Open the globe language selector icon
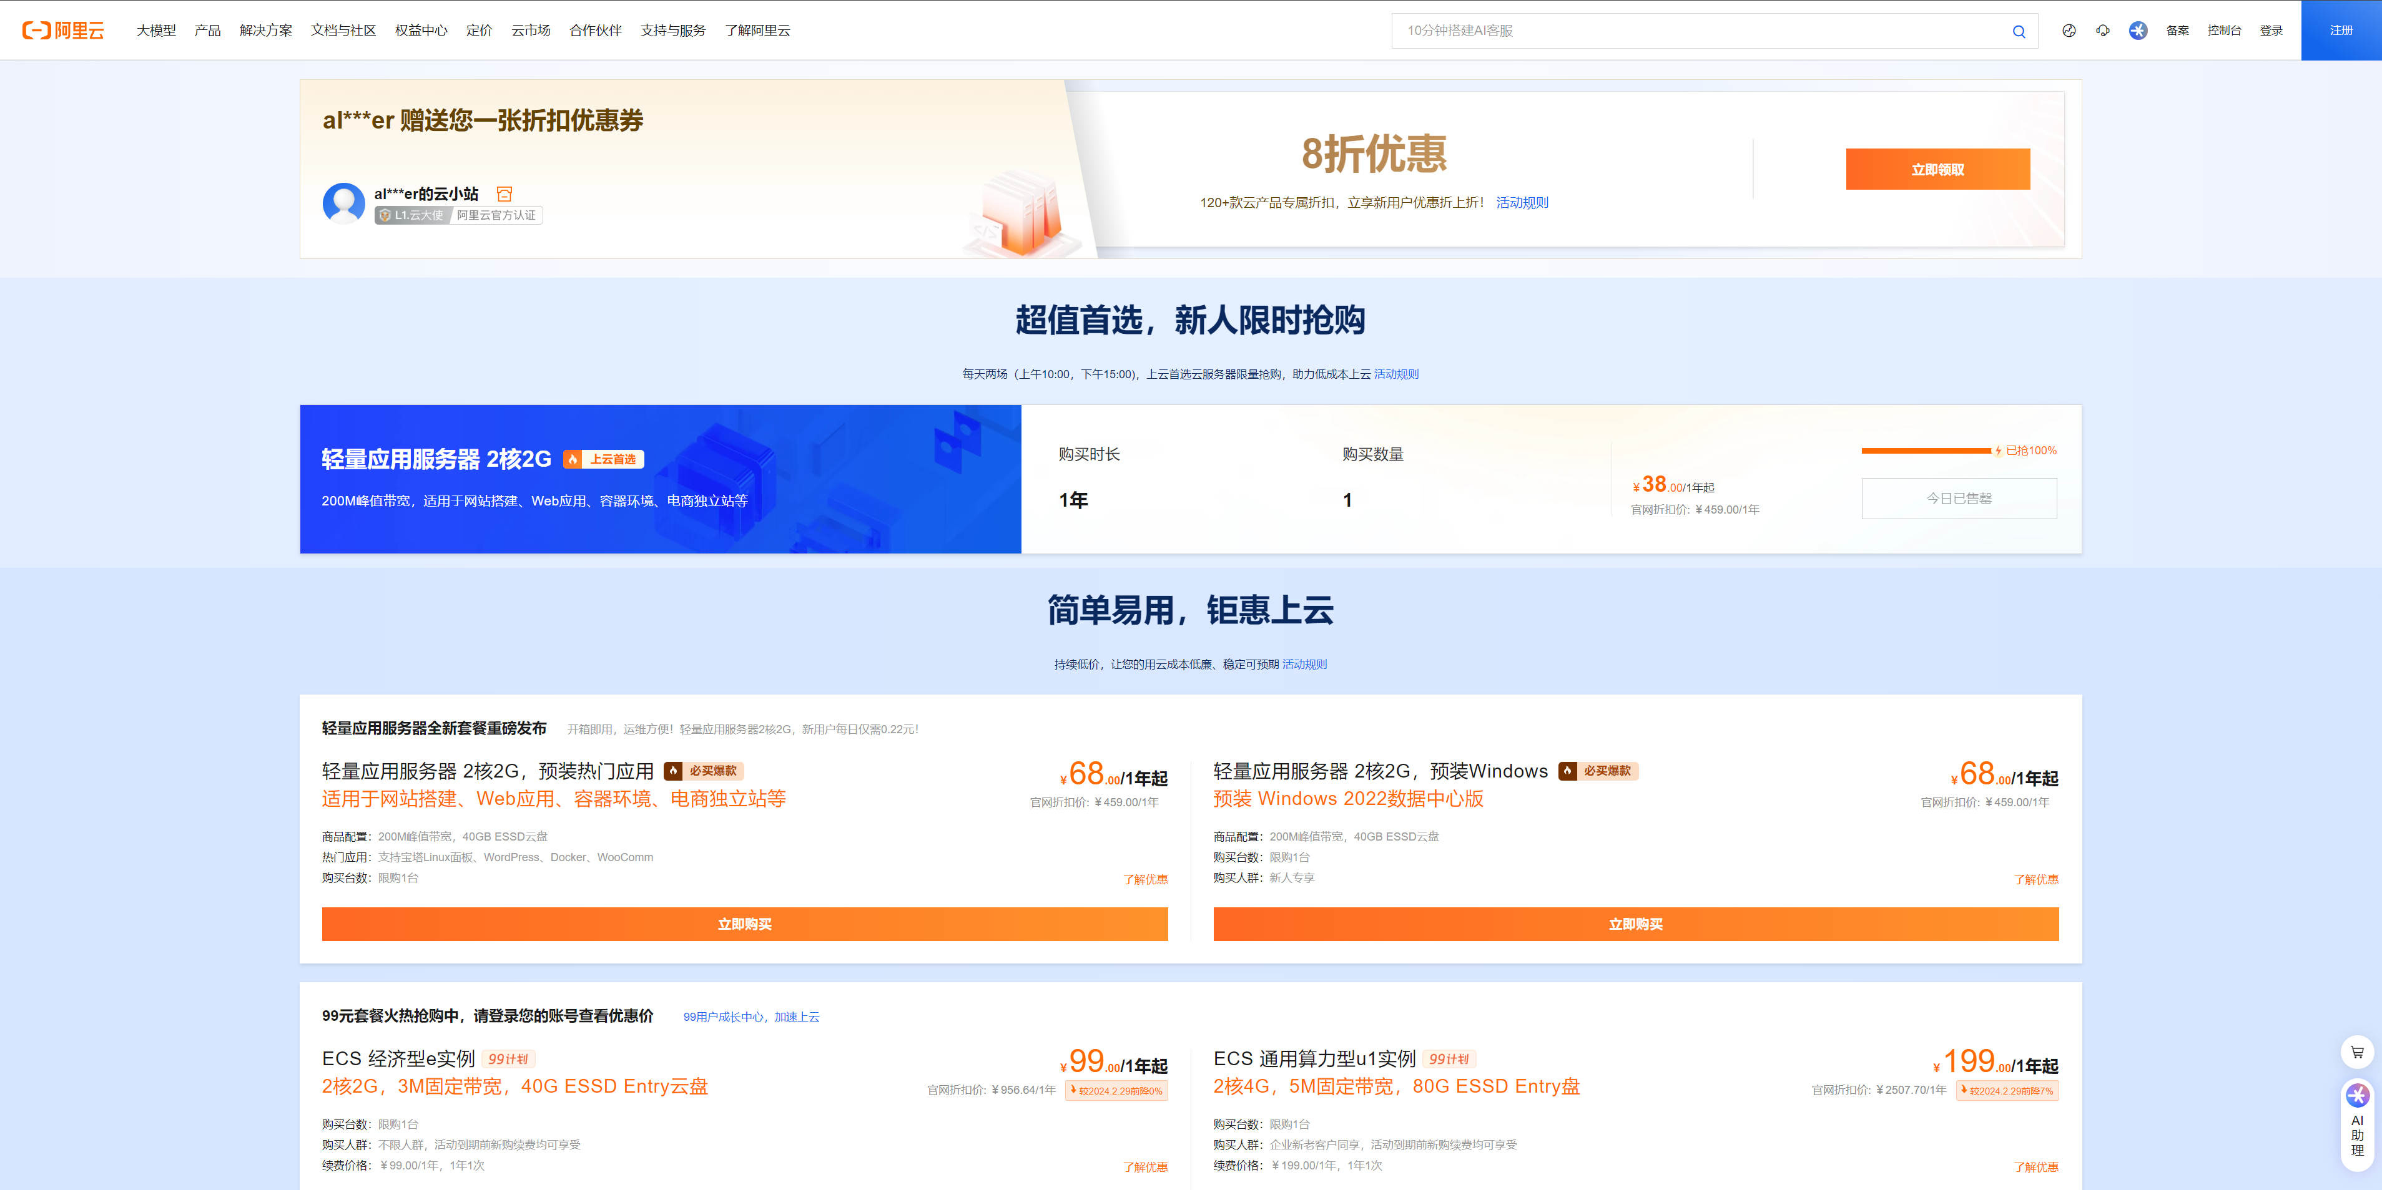The height and width of the screenshot is (1190, 2382). (2069, 31)
